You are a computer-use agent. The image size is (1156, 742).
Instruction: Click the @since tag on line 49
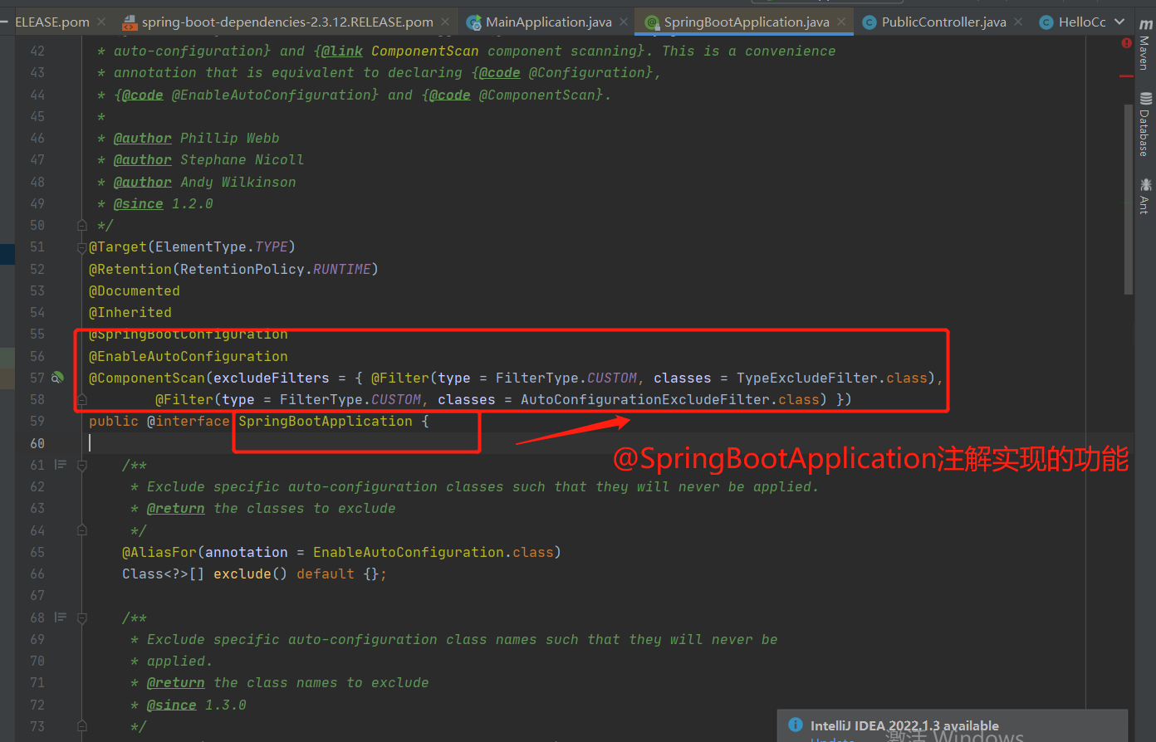tap(139, 203)
